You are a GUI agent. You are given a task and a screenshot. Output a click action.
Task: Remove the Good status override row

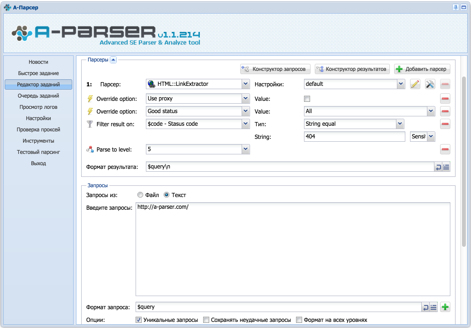(445, 111)
